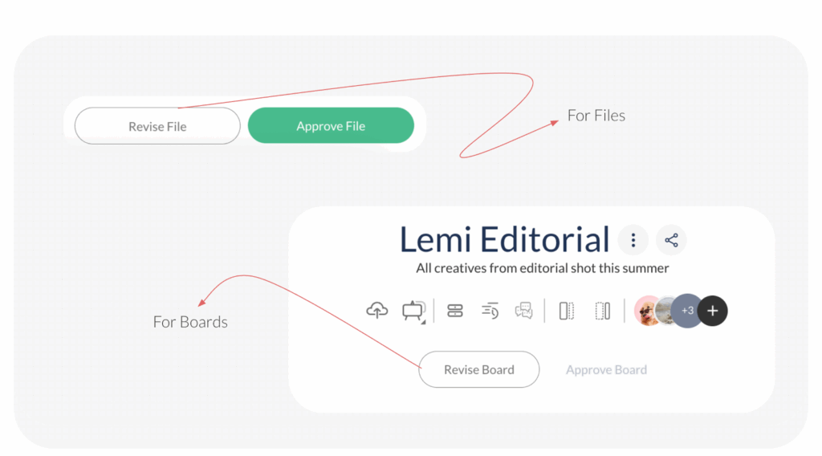
Task: Click the Lemi Editorial board title
Action: pos(505,239)
